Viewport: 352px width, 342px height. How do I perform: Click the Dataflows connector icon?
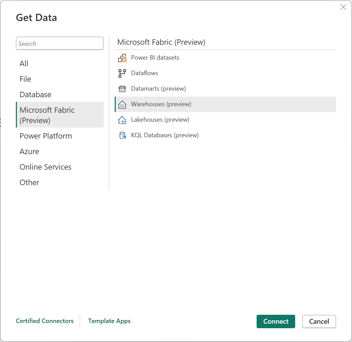coord(122,73)
